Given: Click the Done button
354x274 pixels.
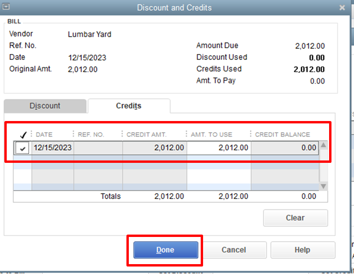Looking at the screenshot, I should pos(166,250).
